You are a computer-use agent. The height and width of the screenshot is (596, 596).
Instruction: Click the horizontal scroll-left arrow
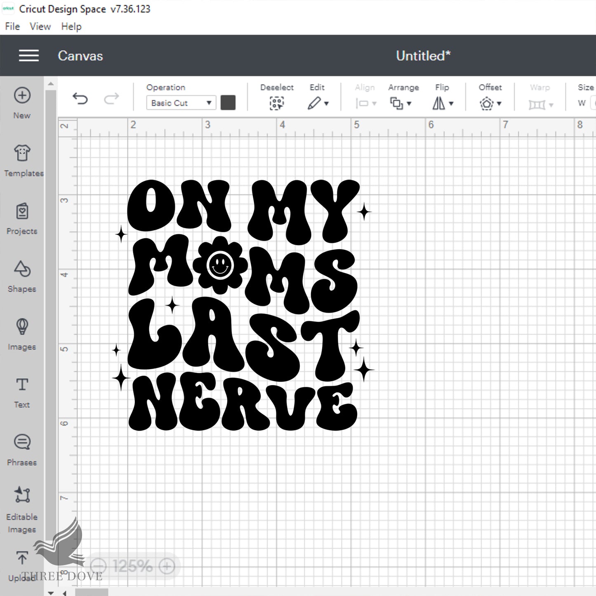point(64,593)
